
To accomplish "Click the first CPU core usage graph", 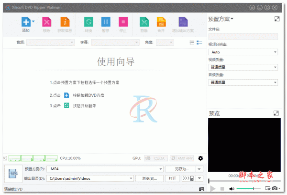I will 14,158.
